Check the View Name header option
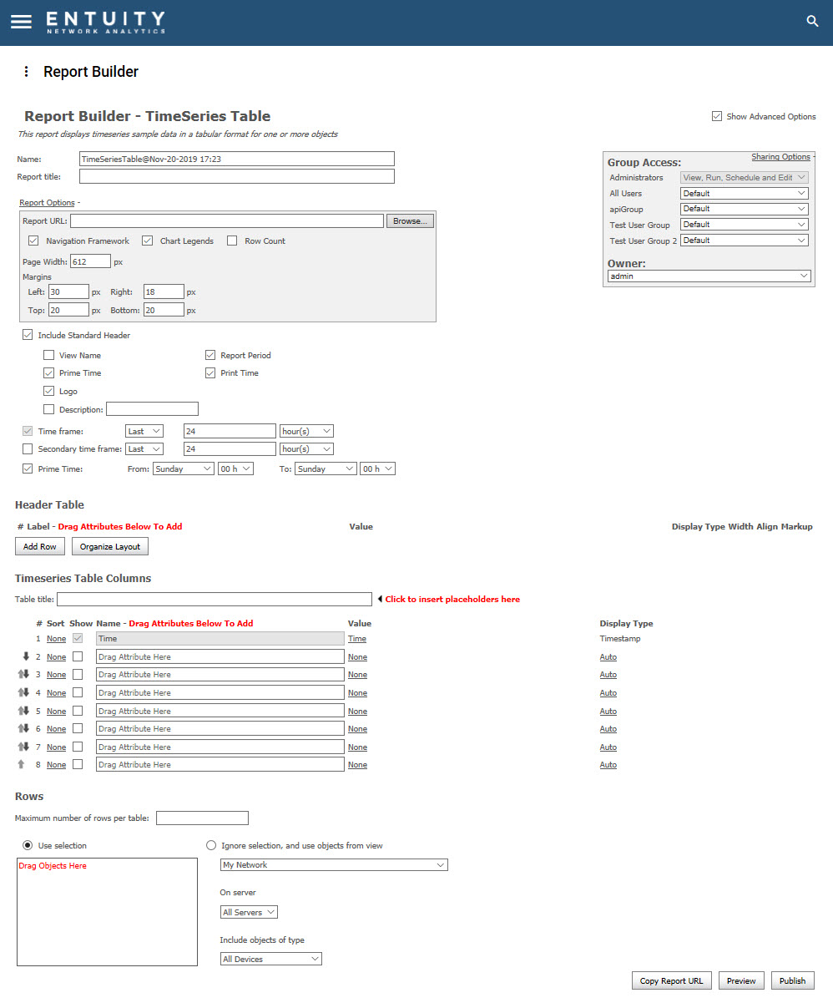Screen dimensions: 833x1008 point(48,355)
